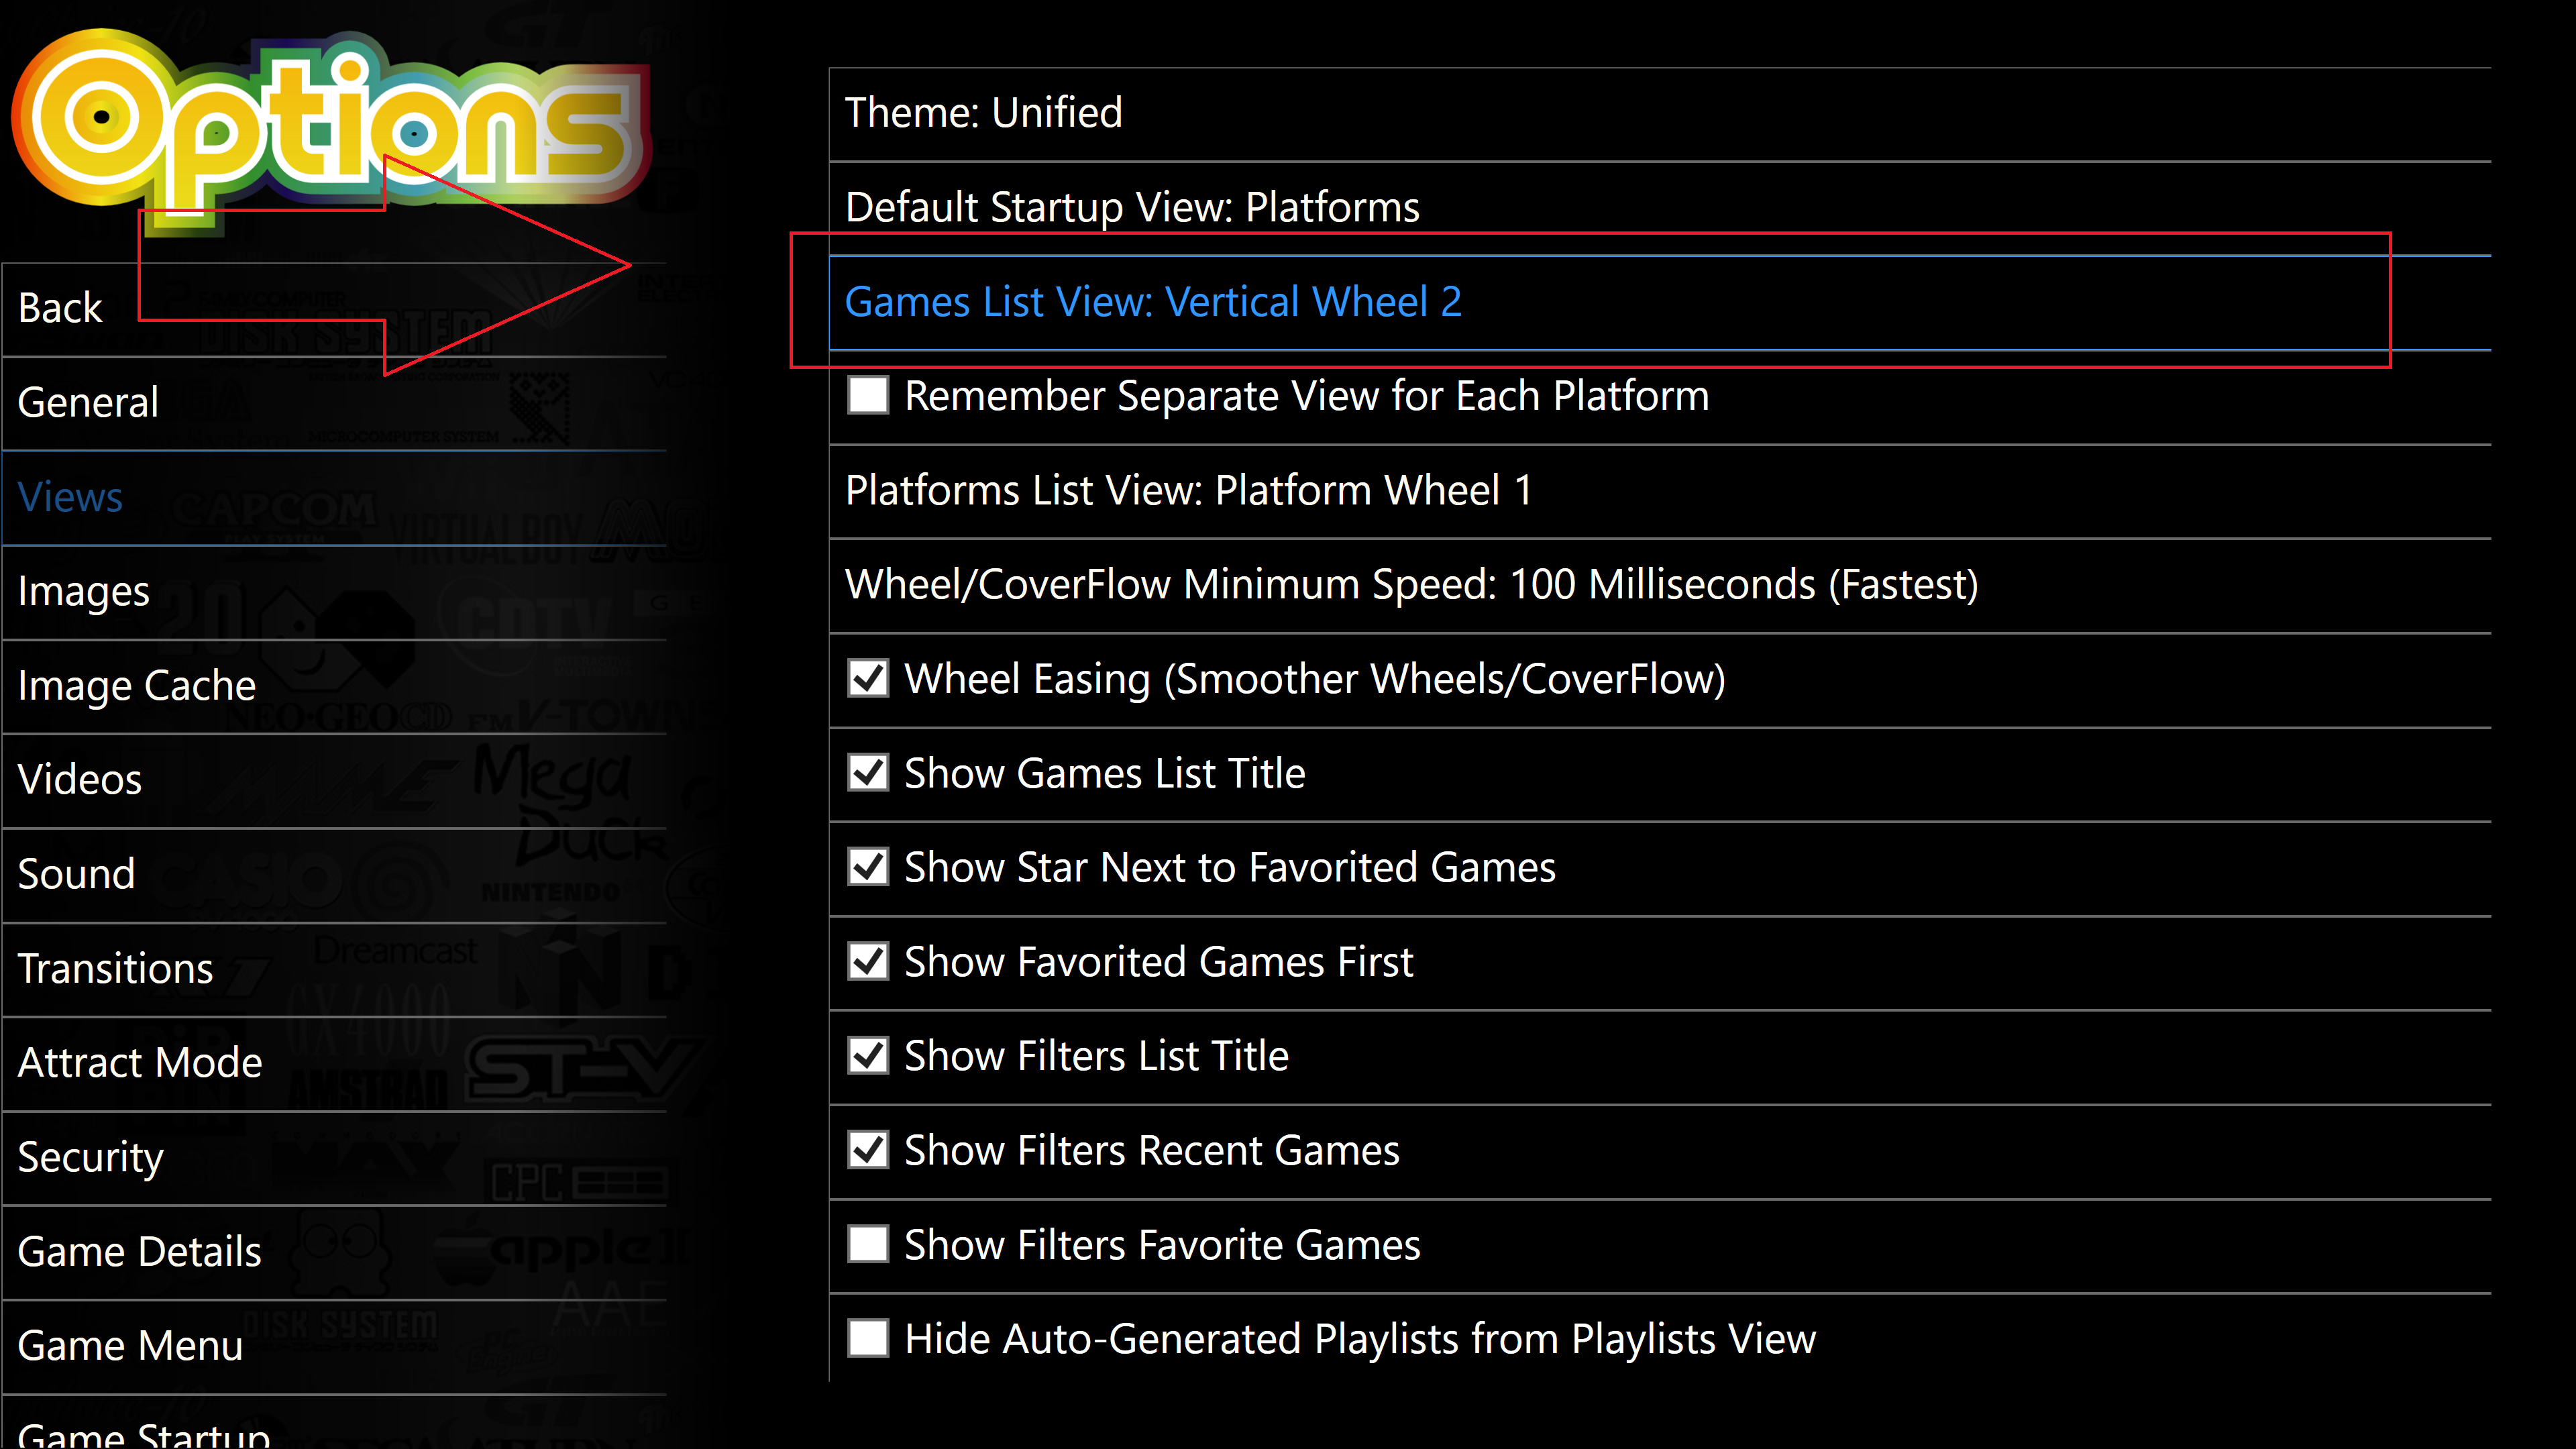Uncheck Show Filters Recent Games
This screenshot has height=1449, width=2576.
(x=868, y=1150)
